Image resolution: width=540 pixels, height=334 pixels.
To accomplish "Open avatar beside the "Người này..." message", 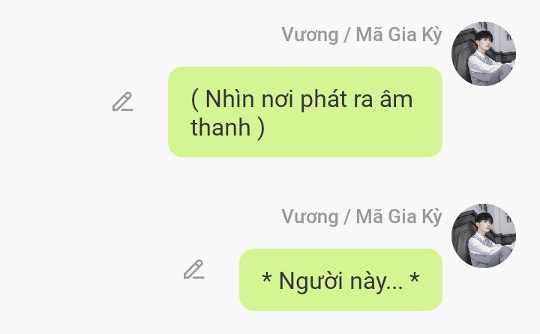I will pos(484,236).
